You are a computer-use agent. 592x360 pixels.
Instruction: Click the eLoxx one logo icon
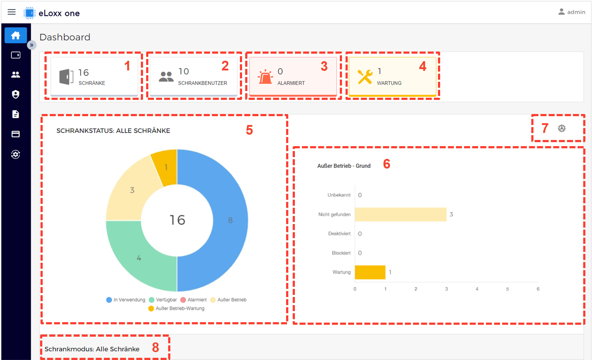(x=29, y=13)
